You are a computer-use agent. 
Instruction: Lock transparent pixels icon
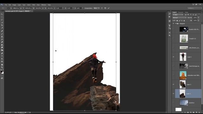[177, 21]
